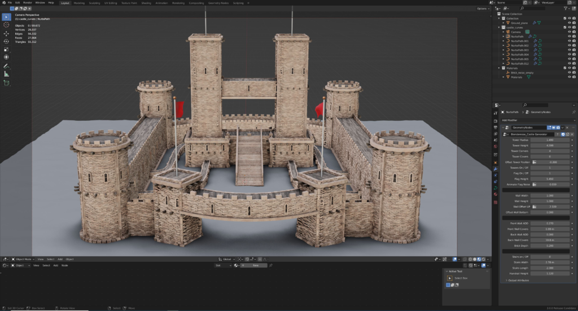Select the Annotate pencil tool

pyautogui.click(x=6, y=65)
